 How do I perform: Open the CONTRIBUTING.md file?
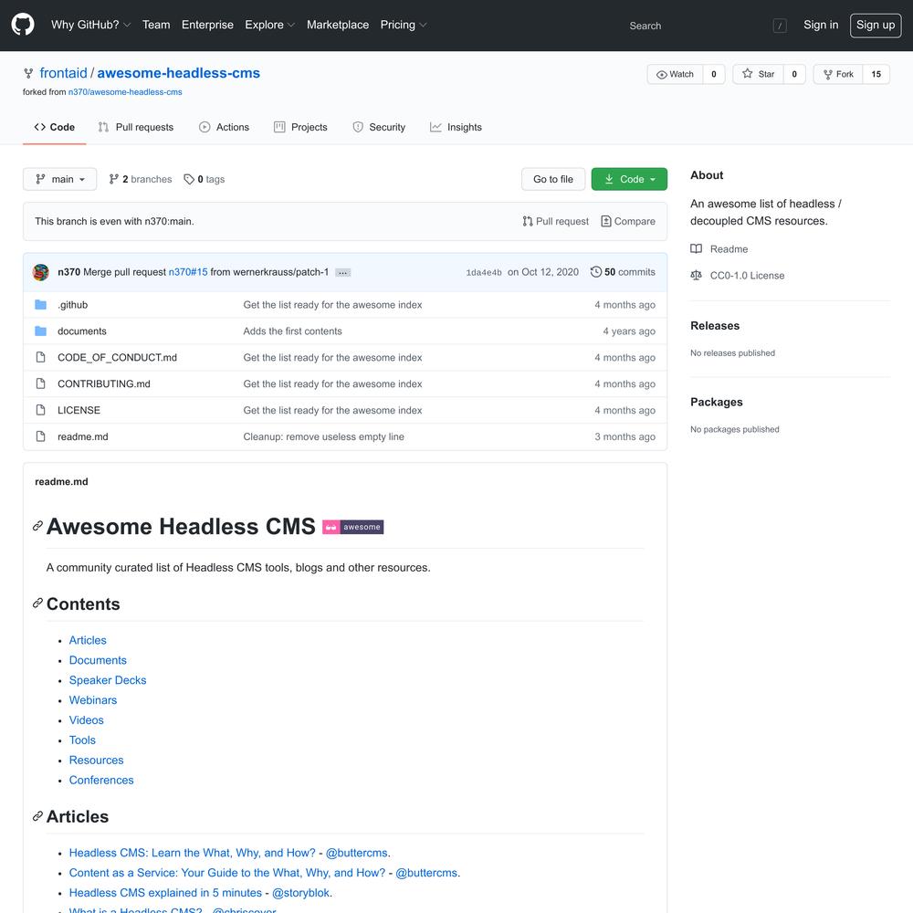(x=104, y=383)
